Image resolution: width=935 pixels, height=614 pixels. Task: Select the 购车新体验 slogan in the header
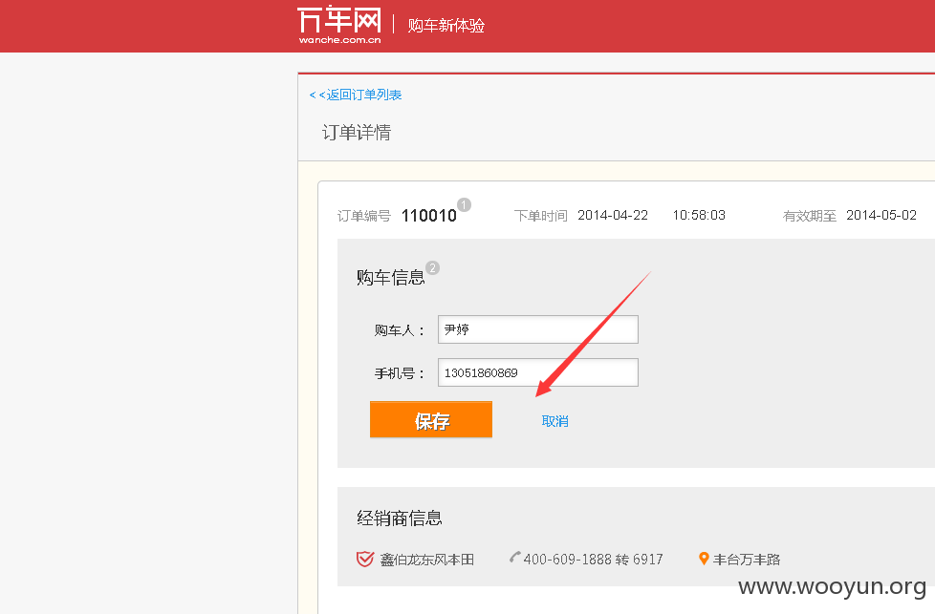446,26
